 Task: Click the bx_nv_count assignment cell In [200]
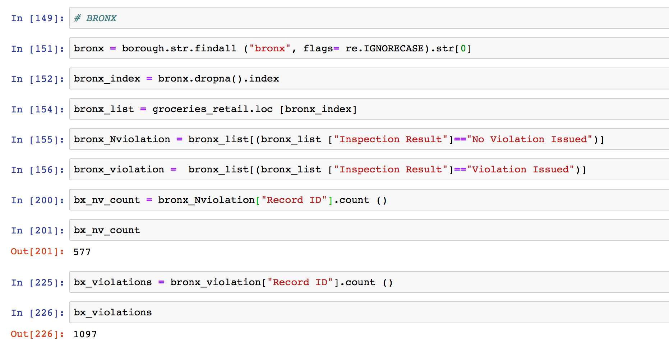[369, 200]
